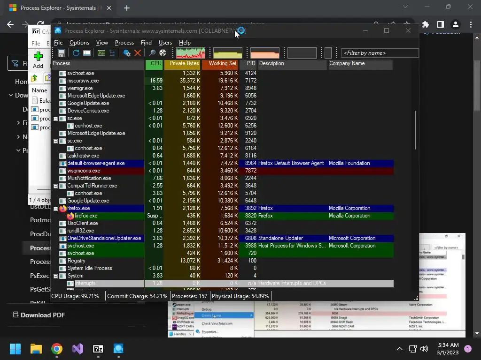Sort by the CPU column header

point(154,63)
